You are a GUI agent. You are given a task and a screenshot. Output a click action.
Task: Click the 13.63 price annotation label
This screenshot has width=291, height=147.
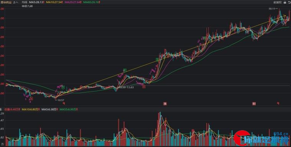pyautogui.click(x=127, y=87)
